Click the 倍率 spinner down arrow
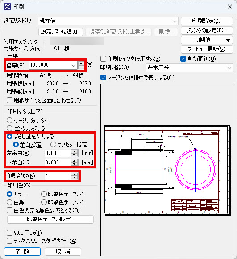Screen dimensions: 237x259 click(81, 67)
